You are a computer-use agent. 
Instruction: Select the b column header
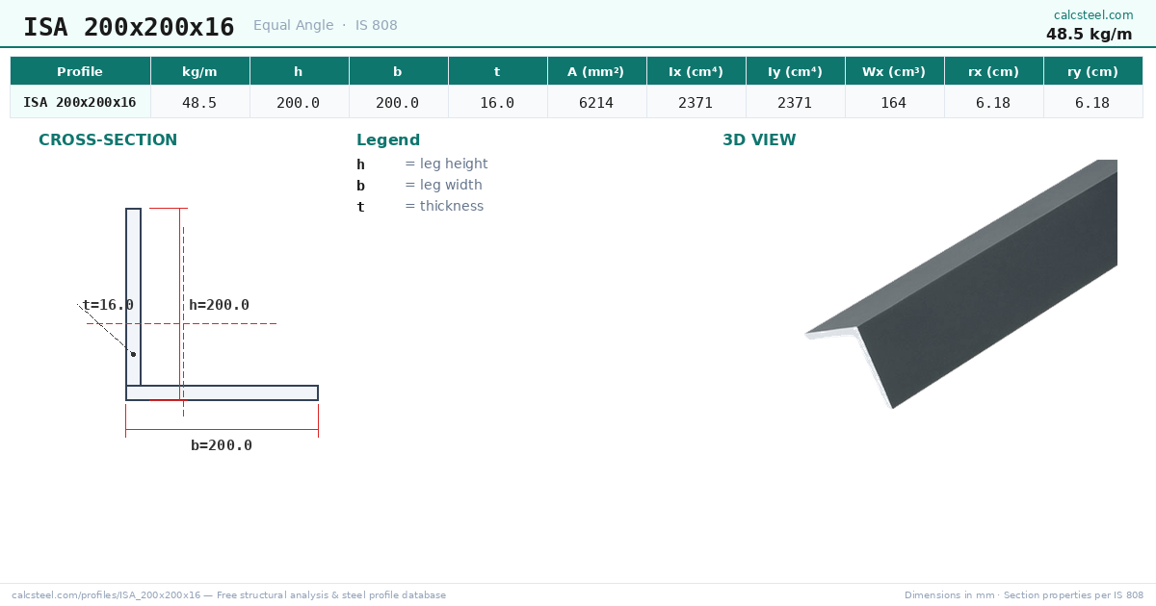[x=398, y=71]
